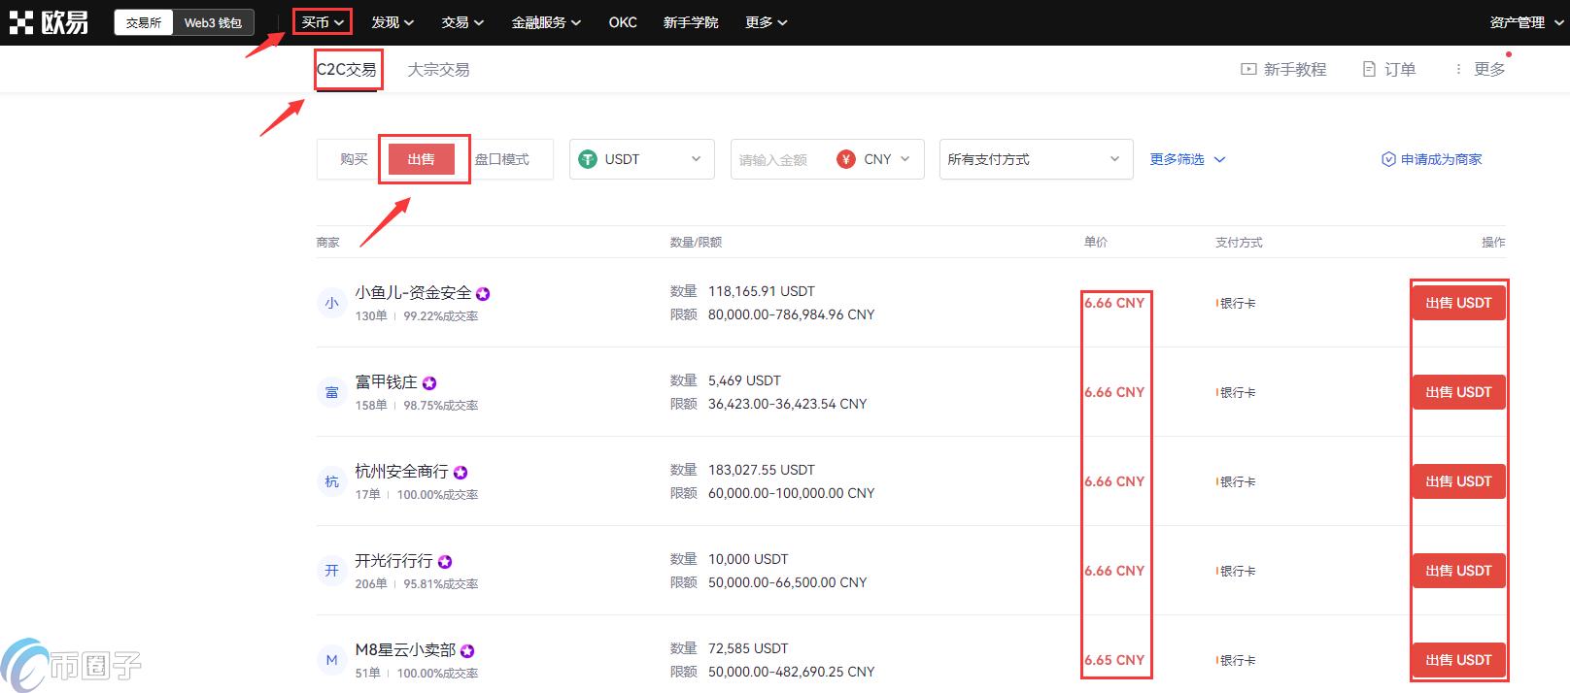Click 出售 USDT for 杭州安全商行
The height and width of the screenshot is (693, 1570).
click(x=1457, y=481)
